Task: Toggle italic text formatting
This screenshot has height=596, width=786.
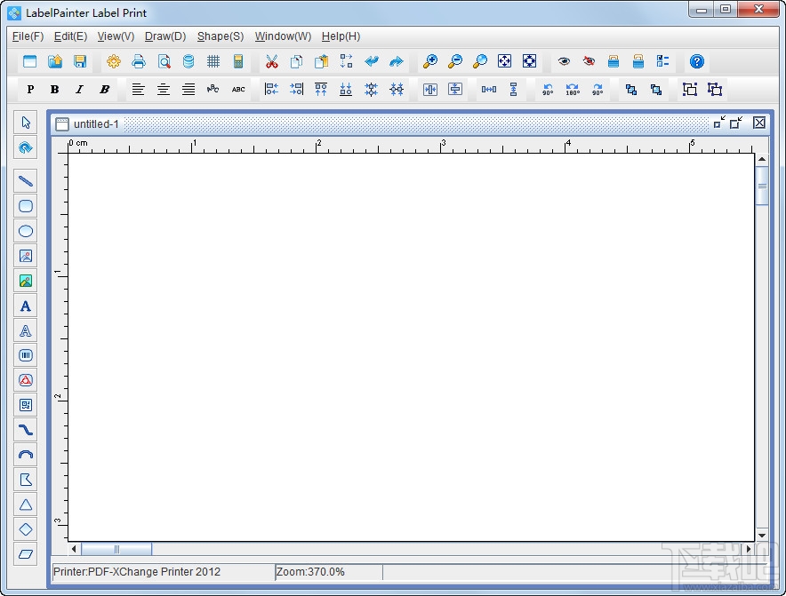Action: 79,90
